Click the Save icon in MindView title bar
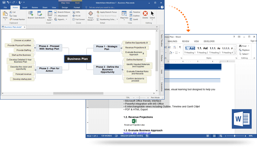 [4, 2]
